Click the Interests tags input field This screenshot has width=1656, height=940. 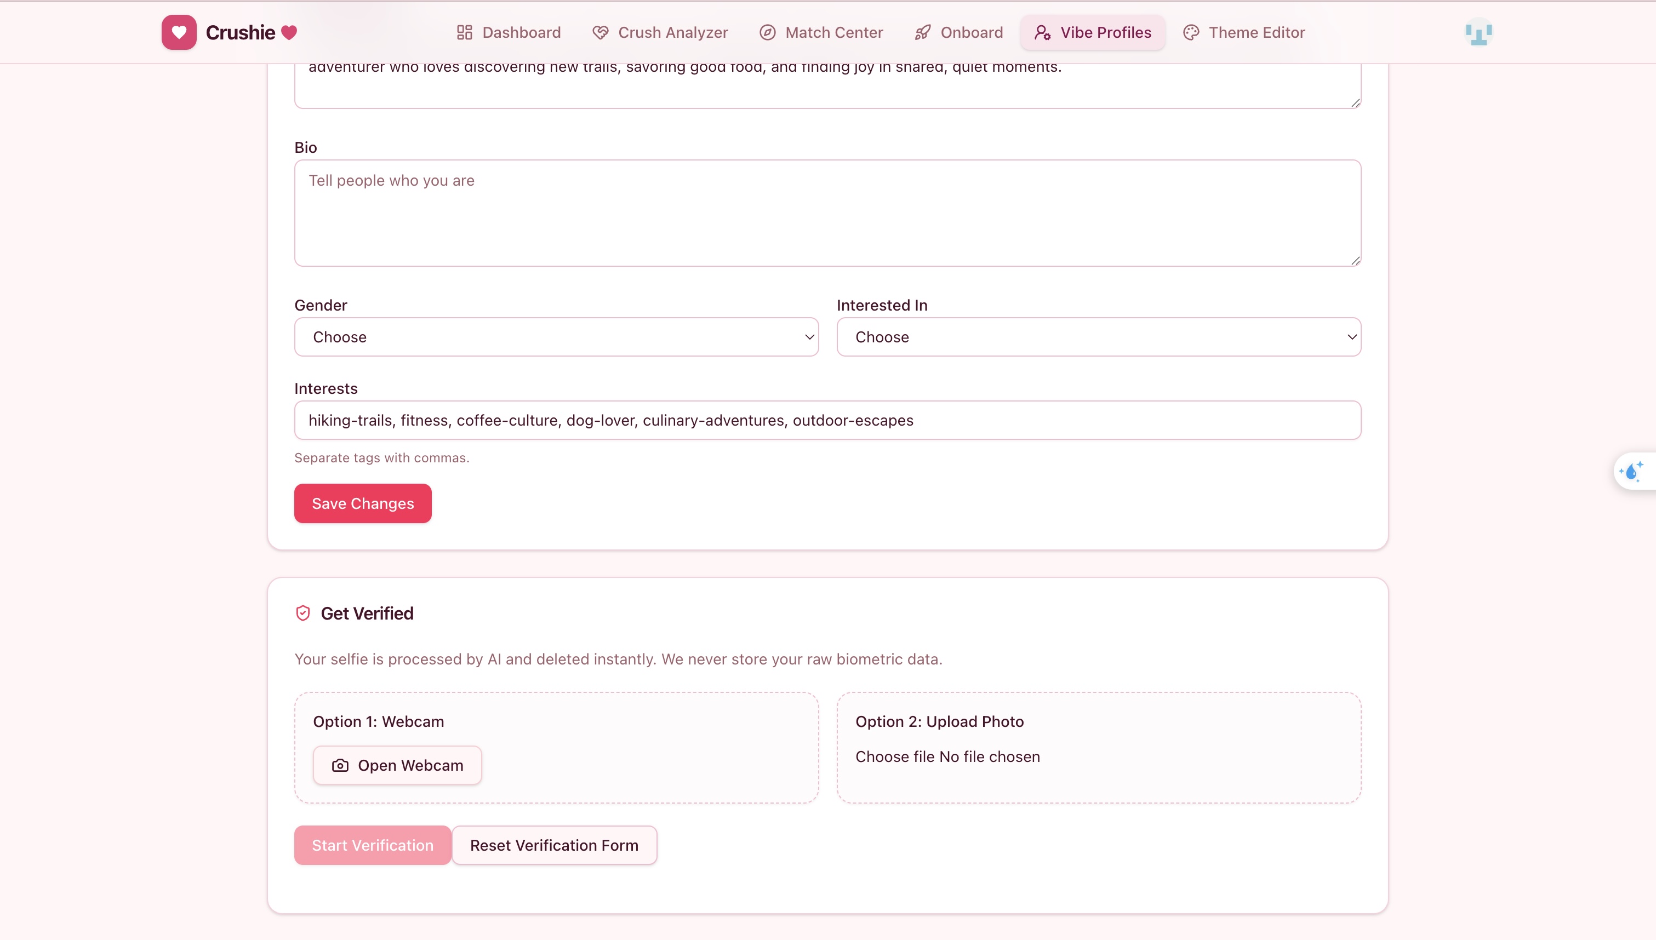coord(827,420)
